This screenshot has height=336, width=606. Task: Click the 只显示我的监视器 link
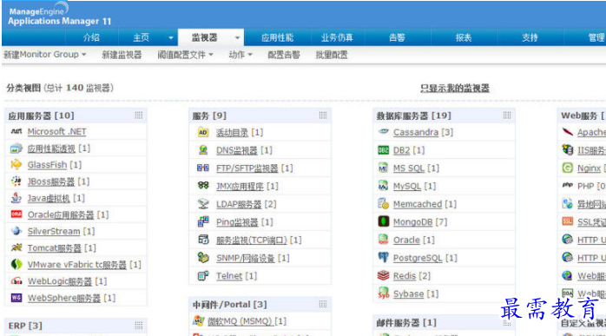pos(455,89)
